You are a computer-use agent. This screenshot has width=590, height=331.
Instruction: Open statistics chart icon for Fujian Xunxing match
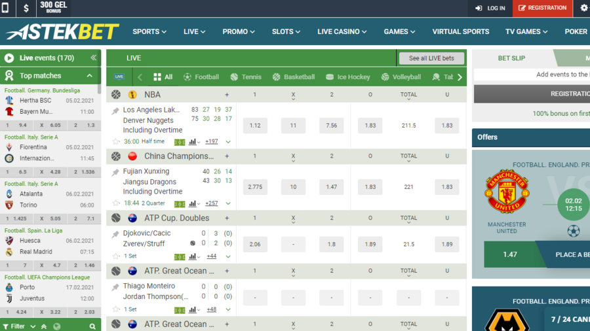coord(193,203)
